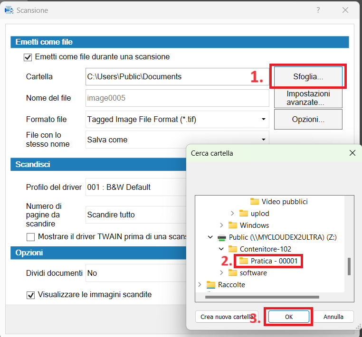
Task: Select the Windows folder in tree
Action: 254,225
